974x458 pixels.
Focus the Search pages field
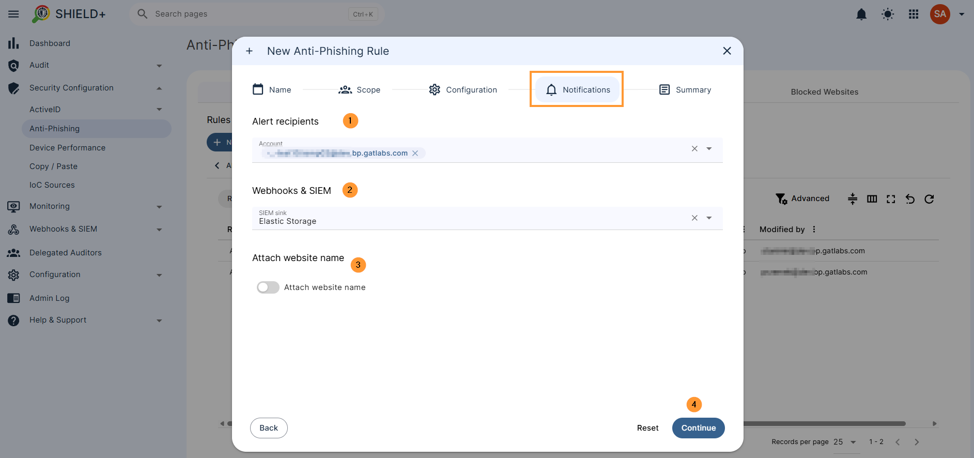tap(257, 14)
